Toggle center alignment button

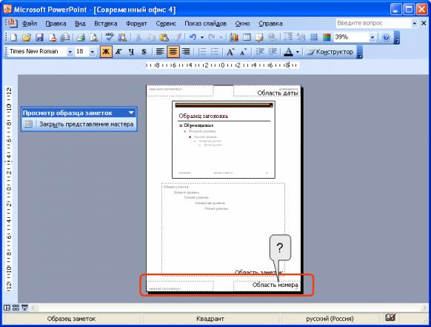click(x=173, y=52)
